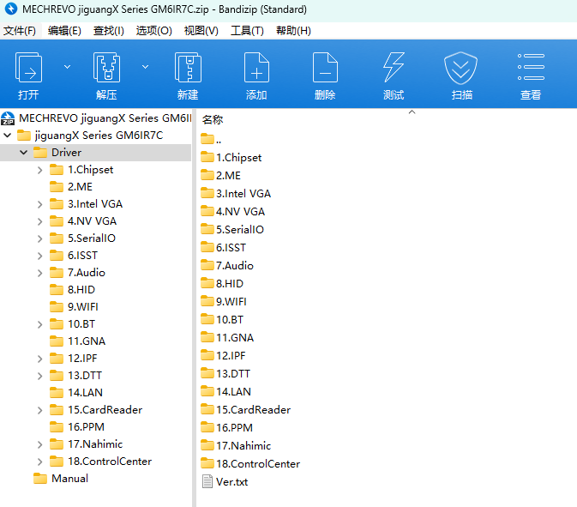Click the 名称 column header
This screenshot has height=507, width=577.
coord(213,119)
